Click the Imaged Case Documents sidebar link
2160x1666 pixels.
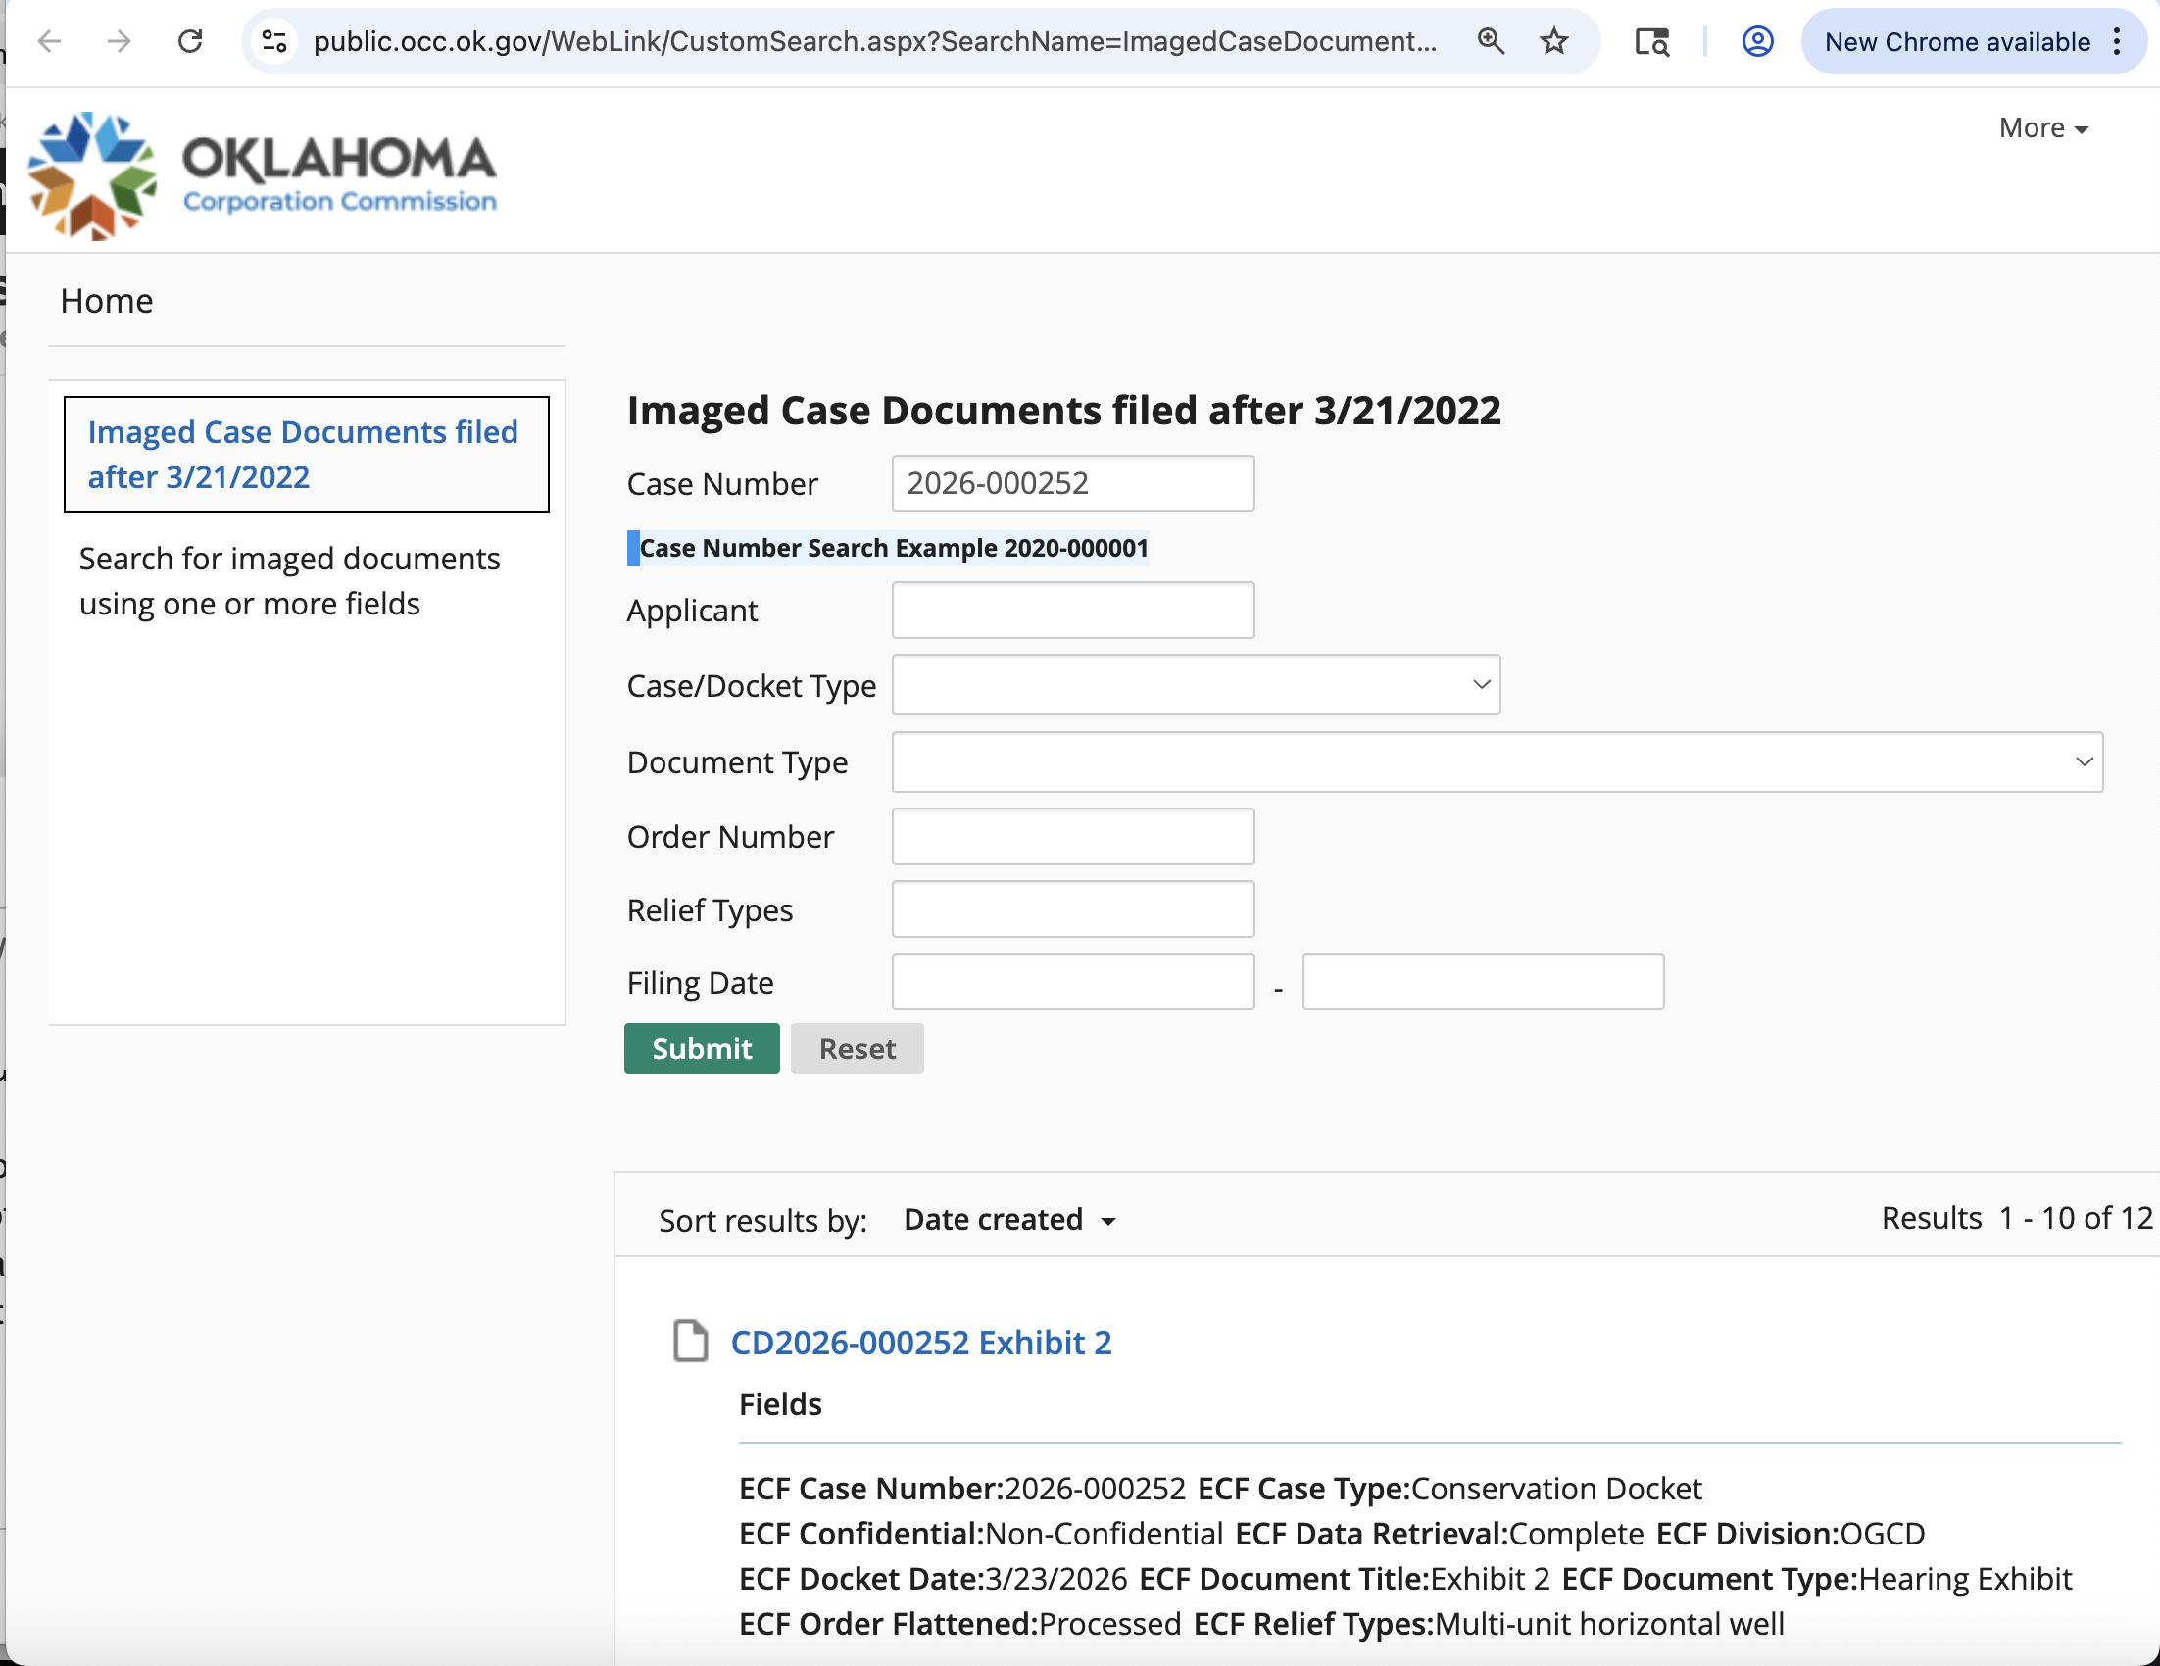[303, 454]
